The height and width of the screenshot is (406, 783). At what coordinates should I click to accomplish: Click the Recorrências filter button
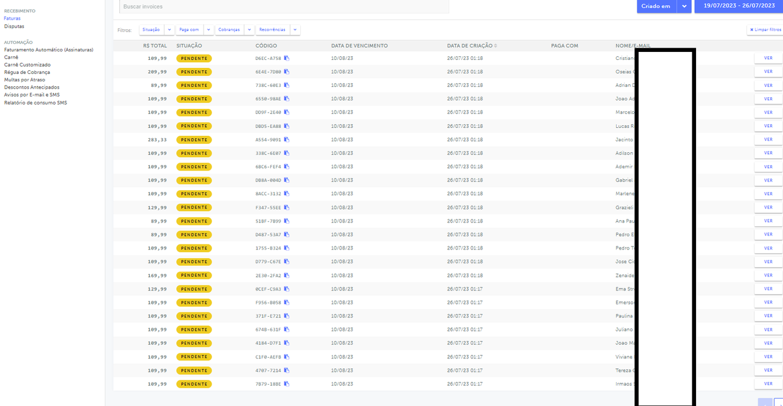click(x=273, y=29)
